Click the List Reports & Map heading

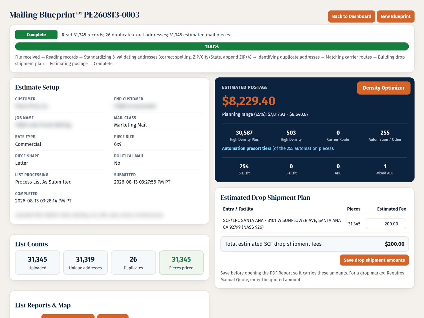[x=43, y=305]
